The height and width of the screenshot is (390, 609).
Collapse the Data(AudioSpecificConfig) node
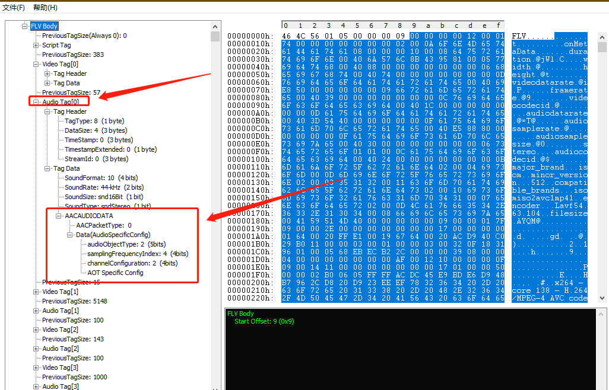click(x=69, y=235)
